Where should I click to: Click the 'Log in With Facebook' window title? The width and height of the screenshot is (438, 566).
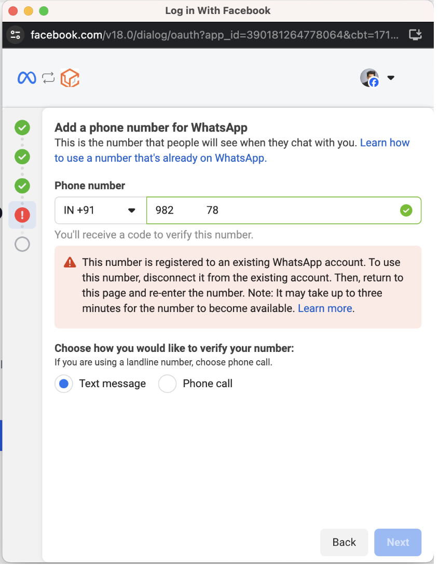pos(218,11)
